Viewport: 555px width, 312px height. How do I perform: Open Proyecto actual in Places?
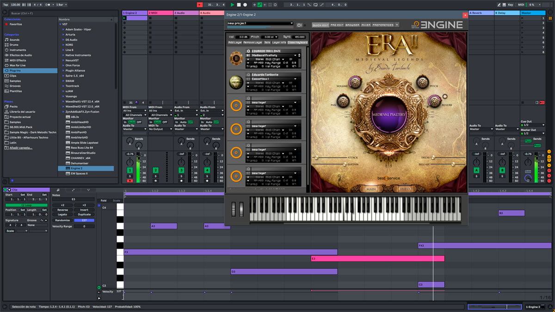click(19, 116)
